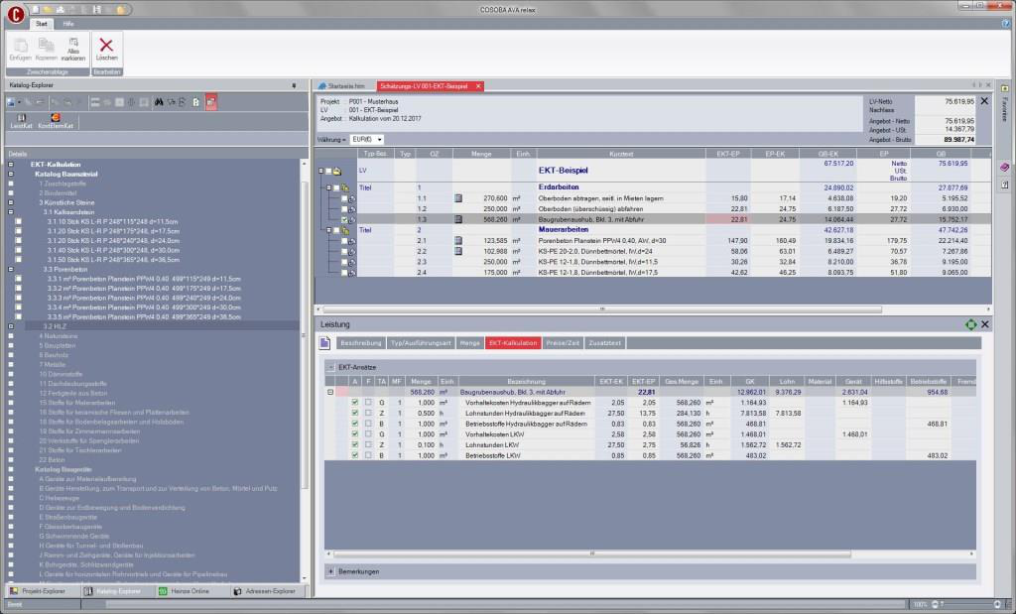Screen dimensions: 1016x614
Task: Toggle checkbox for position 1.3 Baugrubenaushub
Action: tap(345, 220)
